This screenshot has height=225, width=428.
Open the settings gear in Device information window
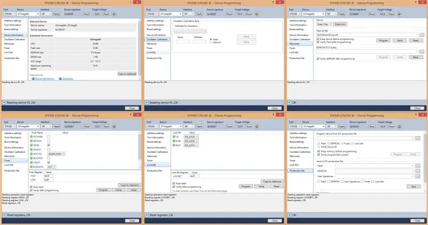click(x=114, y=14)
